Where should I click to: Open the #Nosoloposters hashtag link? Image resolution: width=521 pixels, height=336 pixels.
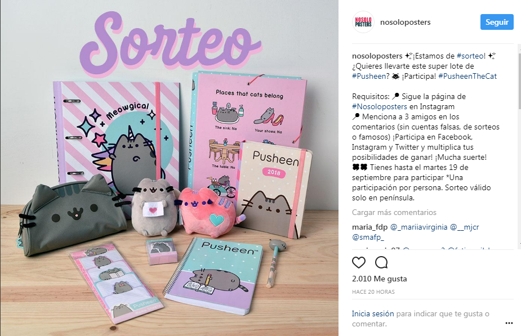click(x=380, y=106)
